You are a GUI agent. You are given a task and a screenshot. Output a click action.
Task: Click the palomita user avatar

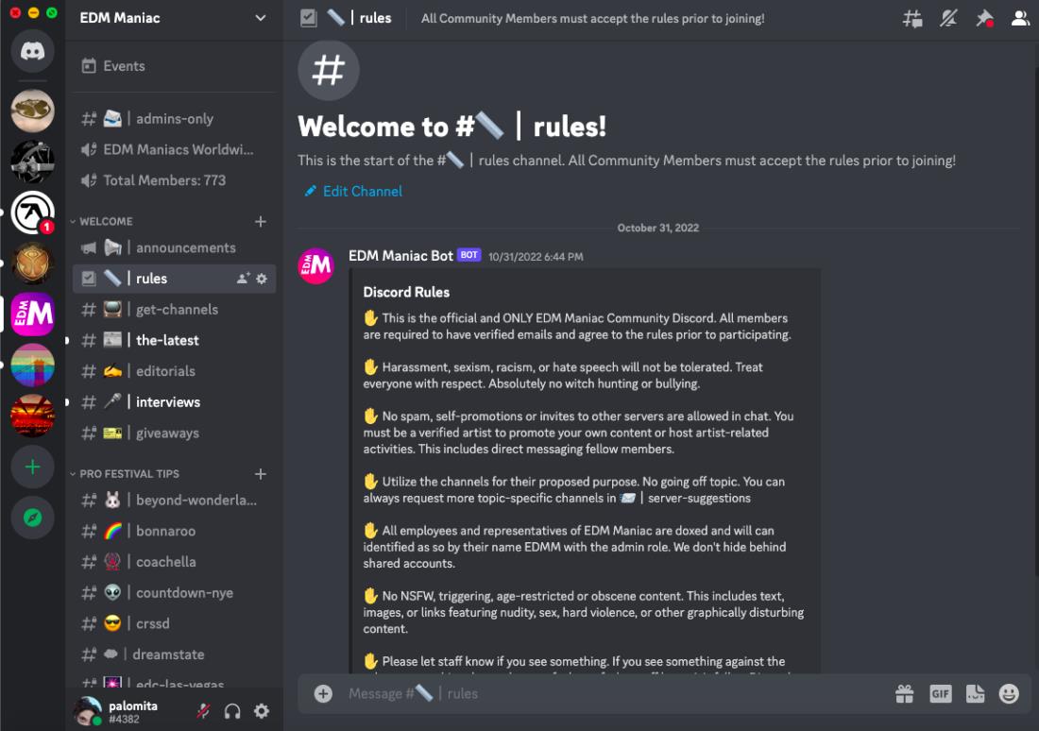click(x=90, y=710)
